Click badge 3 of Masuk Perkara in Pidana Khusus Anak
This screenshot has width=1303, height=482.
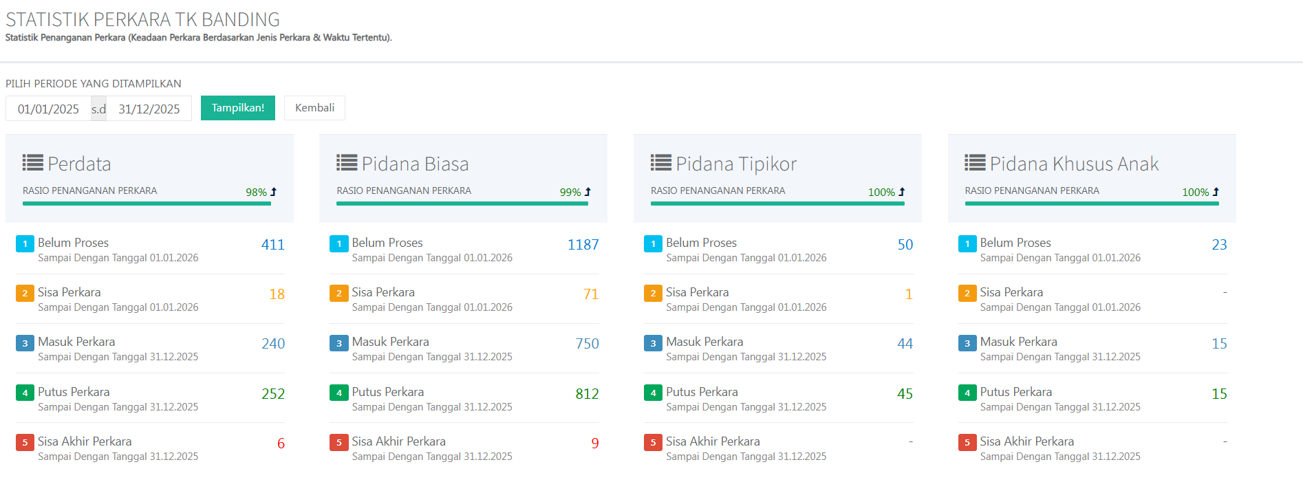pos(967,343)
